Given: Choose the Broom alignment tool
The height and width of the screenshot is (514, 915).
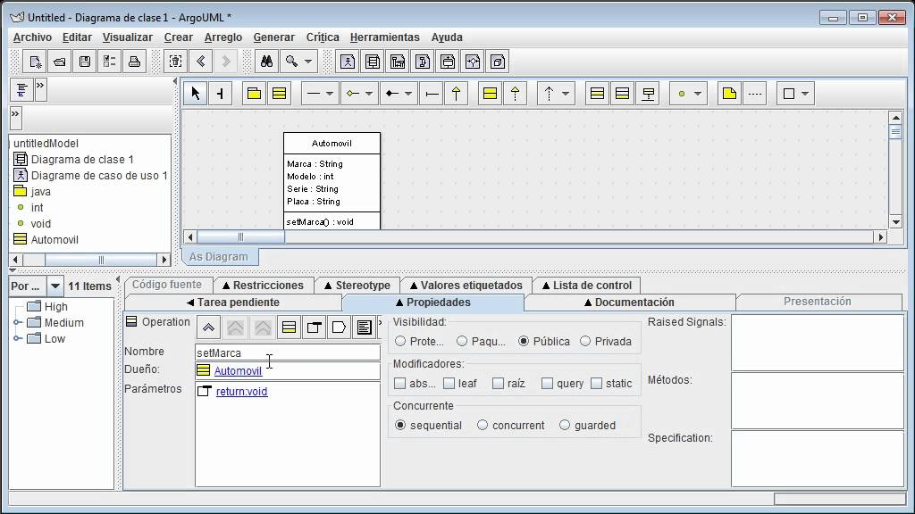Looking at the screenshot, I should click(x=220, y=93).
